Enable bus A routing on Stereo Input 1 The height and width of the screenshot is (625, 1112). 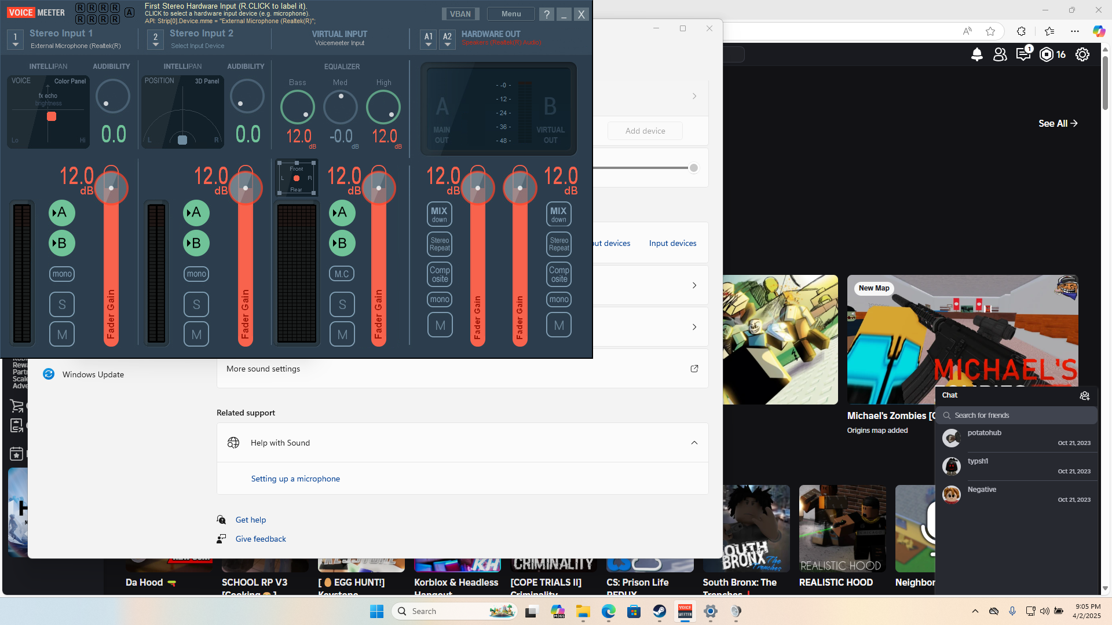point(62,213)
